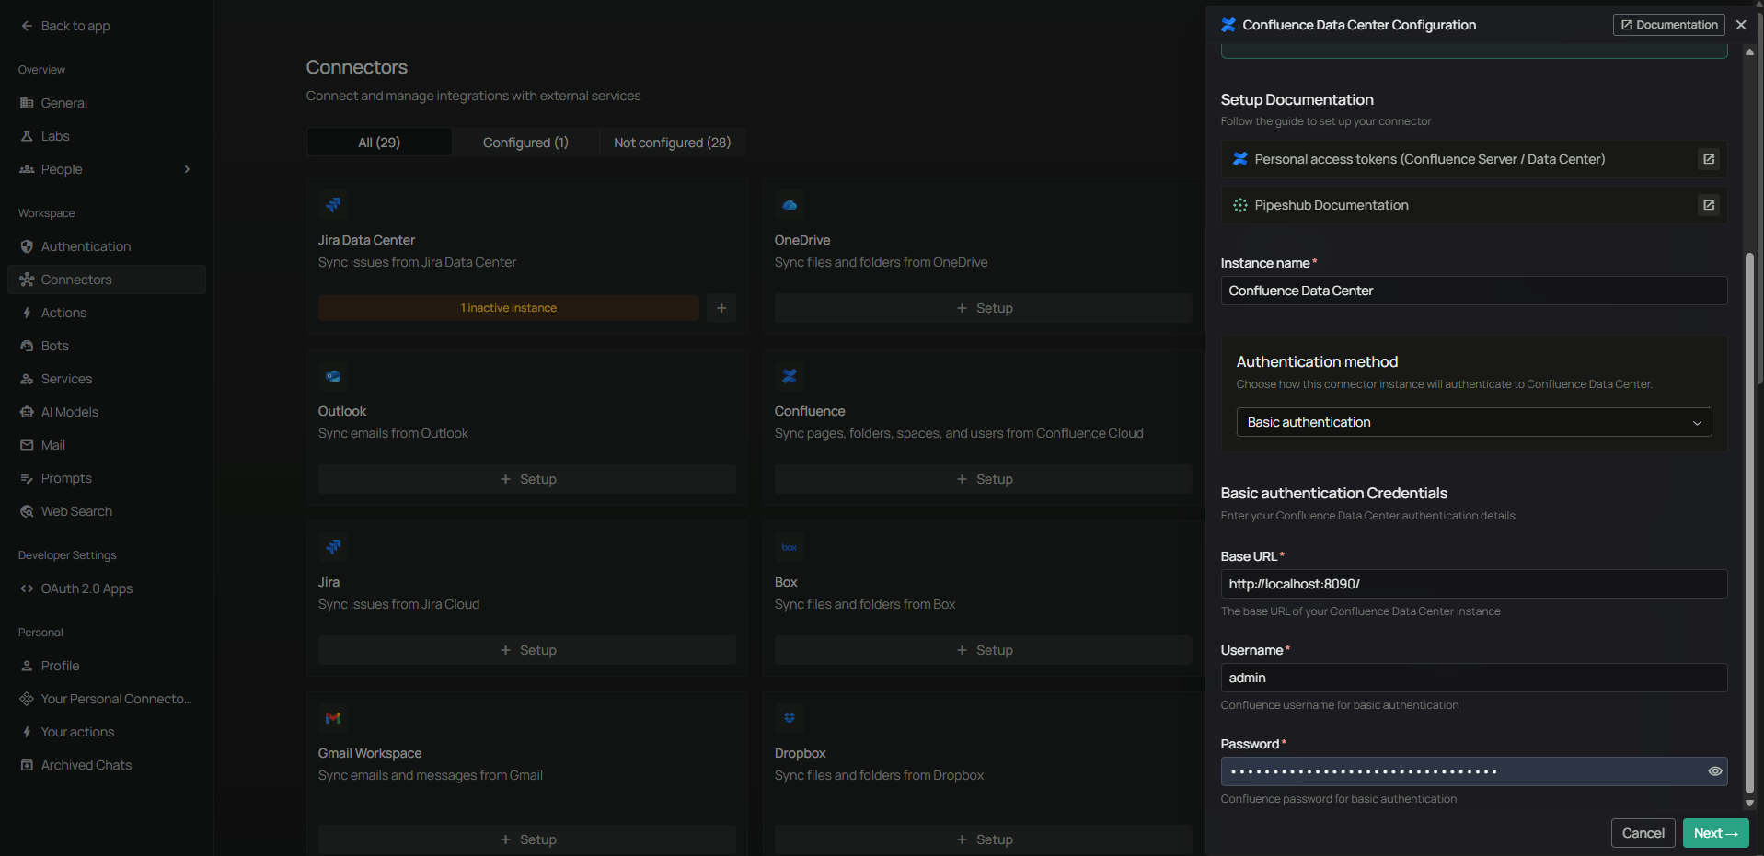Click Setup for OneDrive connector
The width and height of the screenshot is (1764, 856).
983,308
